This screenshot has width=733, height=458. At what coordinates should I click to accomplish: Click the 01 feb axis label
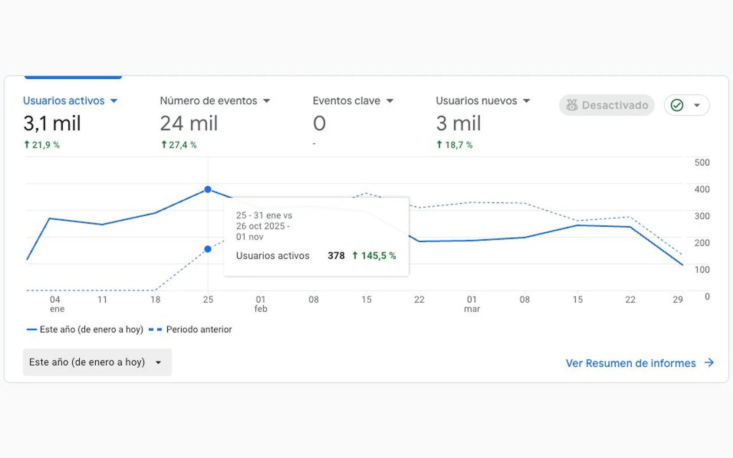point(261,304)
